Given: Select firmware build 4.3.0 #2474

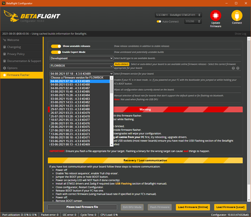Looking at the screenshot, I should click(80, 130).
